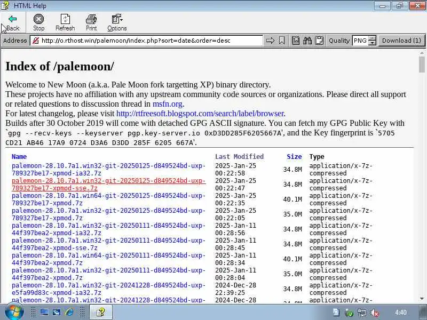The image size is (427, 320).
Task: Open the Options toolbar menu
Action: point(117,22)
